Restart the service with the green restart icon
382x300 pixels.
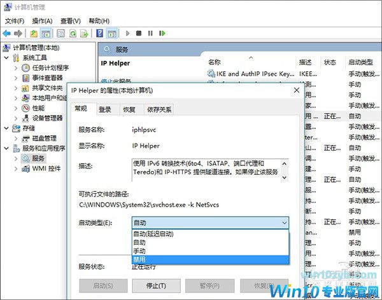(x=162, y=33)
